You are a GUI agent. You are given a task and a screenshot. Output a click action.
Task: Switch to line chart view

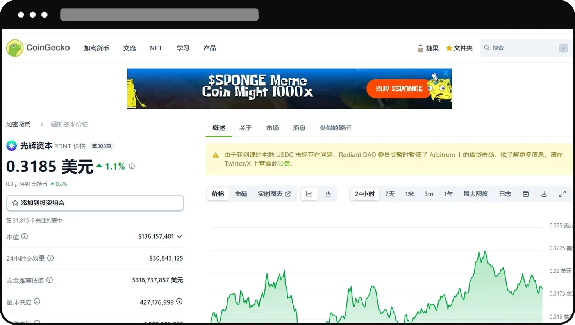[309, 194]
